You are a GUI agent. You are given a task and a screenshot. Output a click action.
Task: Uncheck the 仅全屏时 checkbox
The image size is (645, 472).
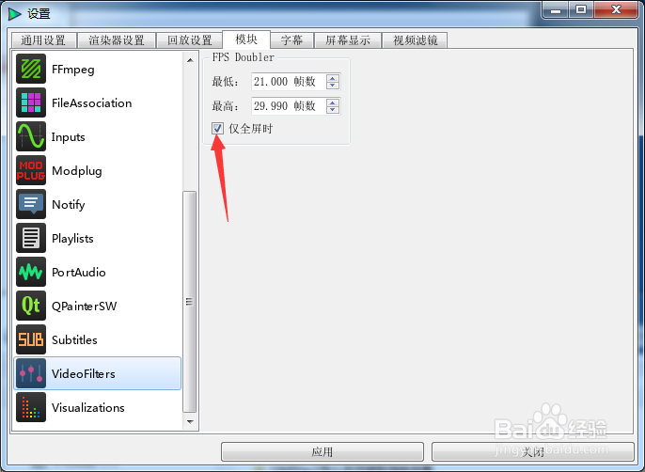[x=217, y=129]
